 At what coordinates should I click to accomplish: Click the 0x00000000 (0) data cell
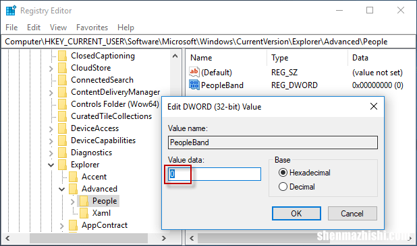point(378,85)
